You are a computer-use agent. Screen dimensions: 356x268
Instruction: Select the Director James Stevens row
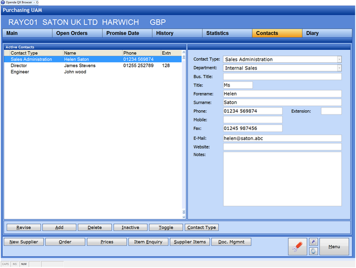click(93, 66)
